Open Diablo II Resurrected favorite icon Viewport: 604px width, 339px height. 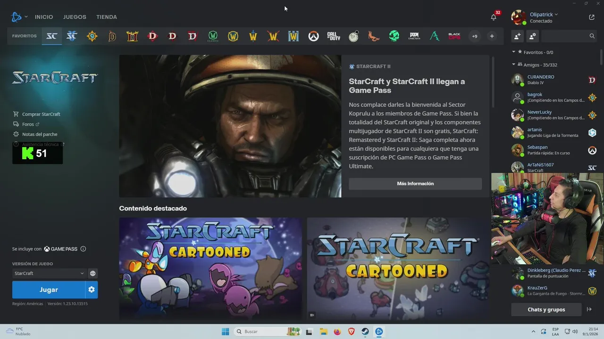(132, 36)
